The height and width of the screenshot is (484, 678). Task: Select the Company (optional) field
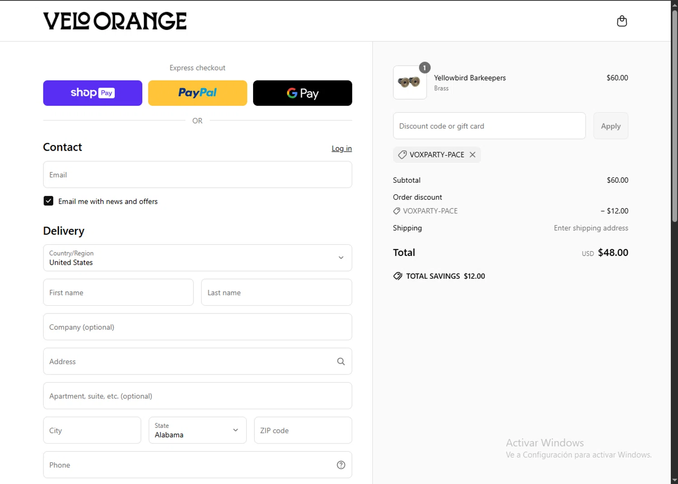tap(198, 327)
